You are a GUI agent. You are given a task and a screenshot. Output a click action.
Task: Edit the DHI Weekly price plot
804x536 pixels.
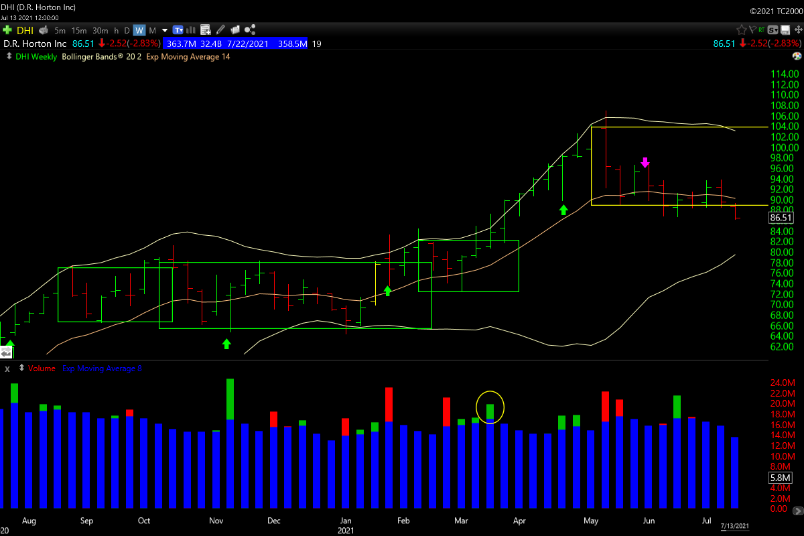pyautogui.click(x=36, y=57)
